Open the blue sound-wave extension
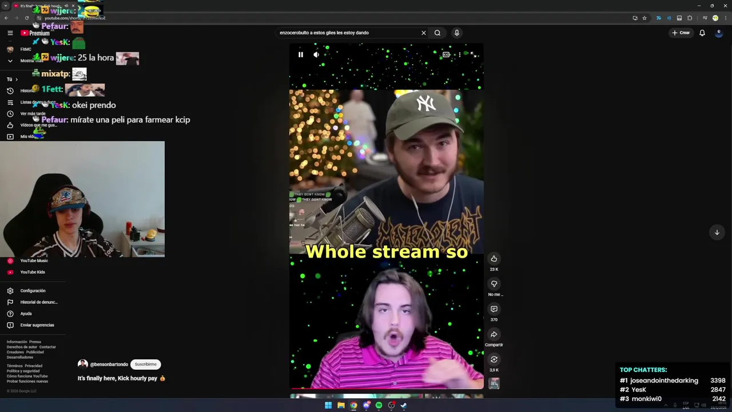The width and height of the screenshot is (732, 412). click(669, 18)
